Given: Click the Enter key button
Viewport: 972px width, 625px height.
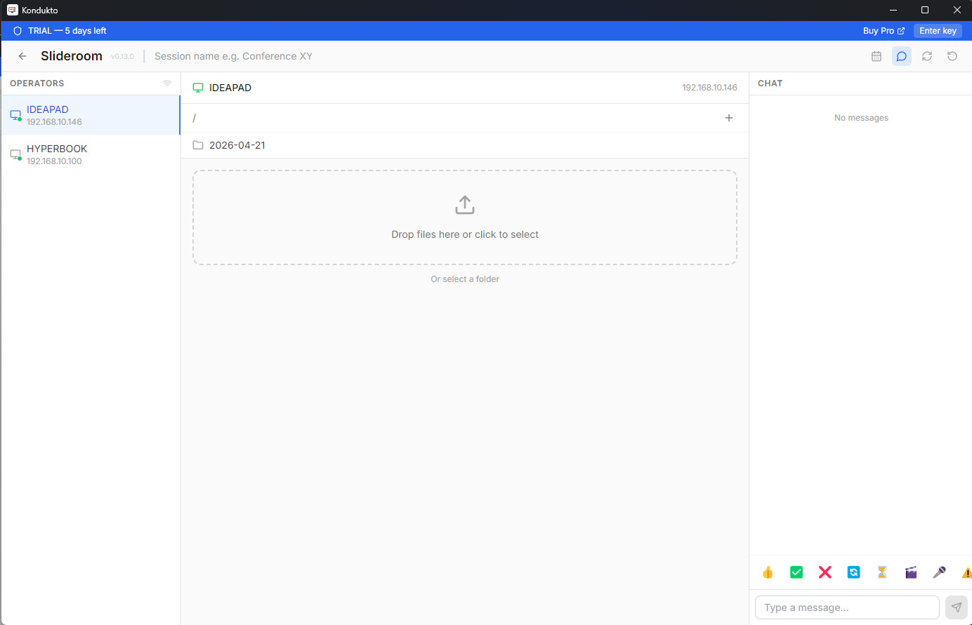Looking at the screenshot, I should 938,31.
